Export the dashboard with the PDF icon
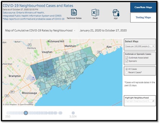Image resolution: width=160 pixels, height=124 pixels. (x=116, y=13)
